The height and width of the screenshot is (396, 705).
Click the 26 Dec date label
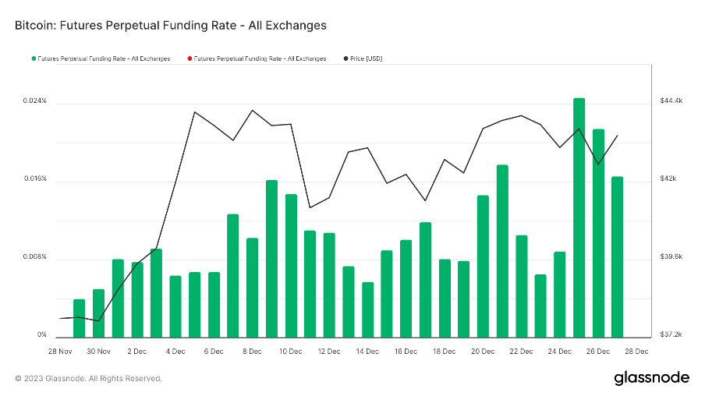tap(598, 352)
